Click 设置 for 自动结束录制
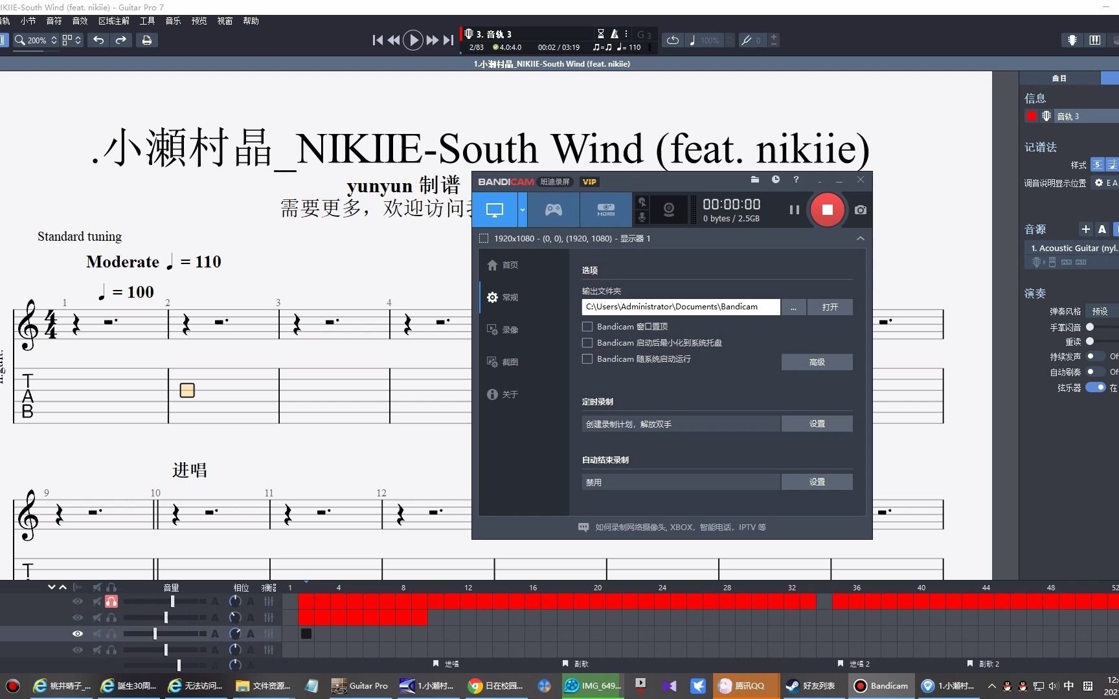The image size is (1119, 699). click(817, 482)
